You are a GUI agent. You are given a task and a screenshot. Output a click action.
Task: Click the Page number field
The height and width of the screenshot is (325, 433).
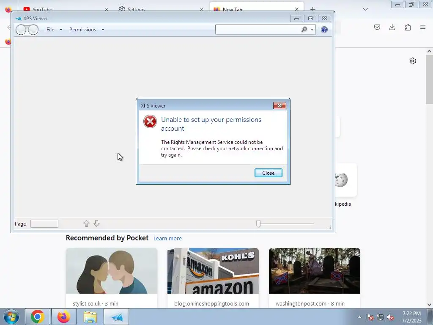[44, 223]
